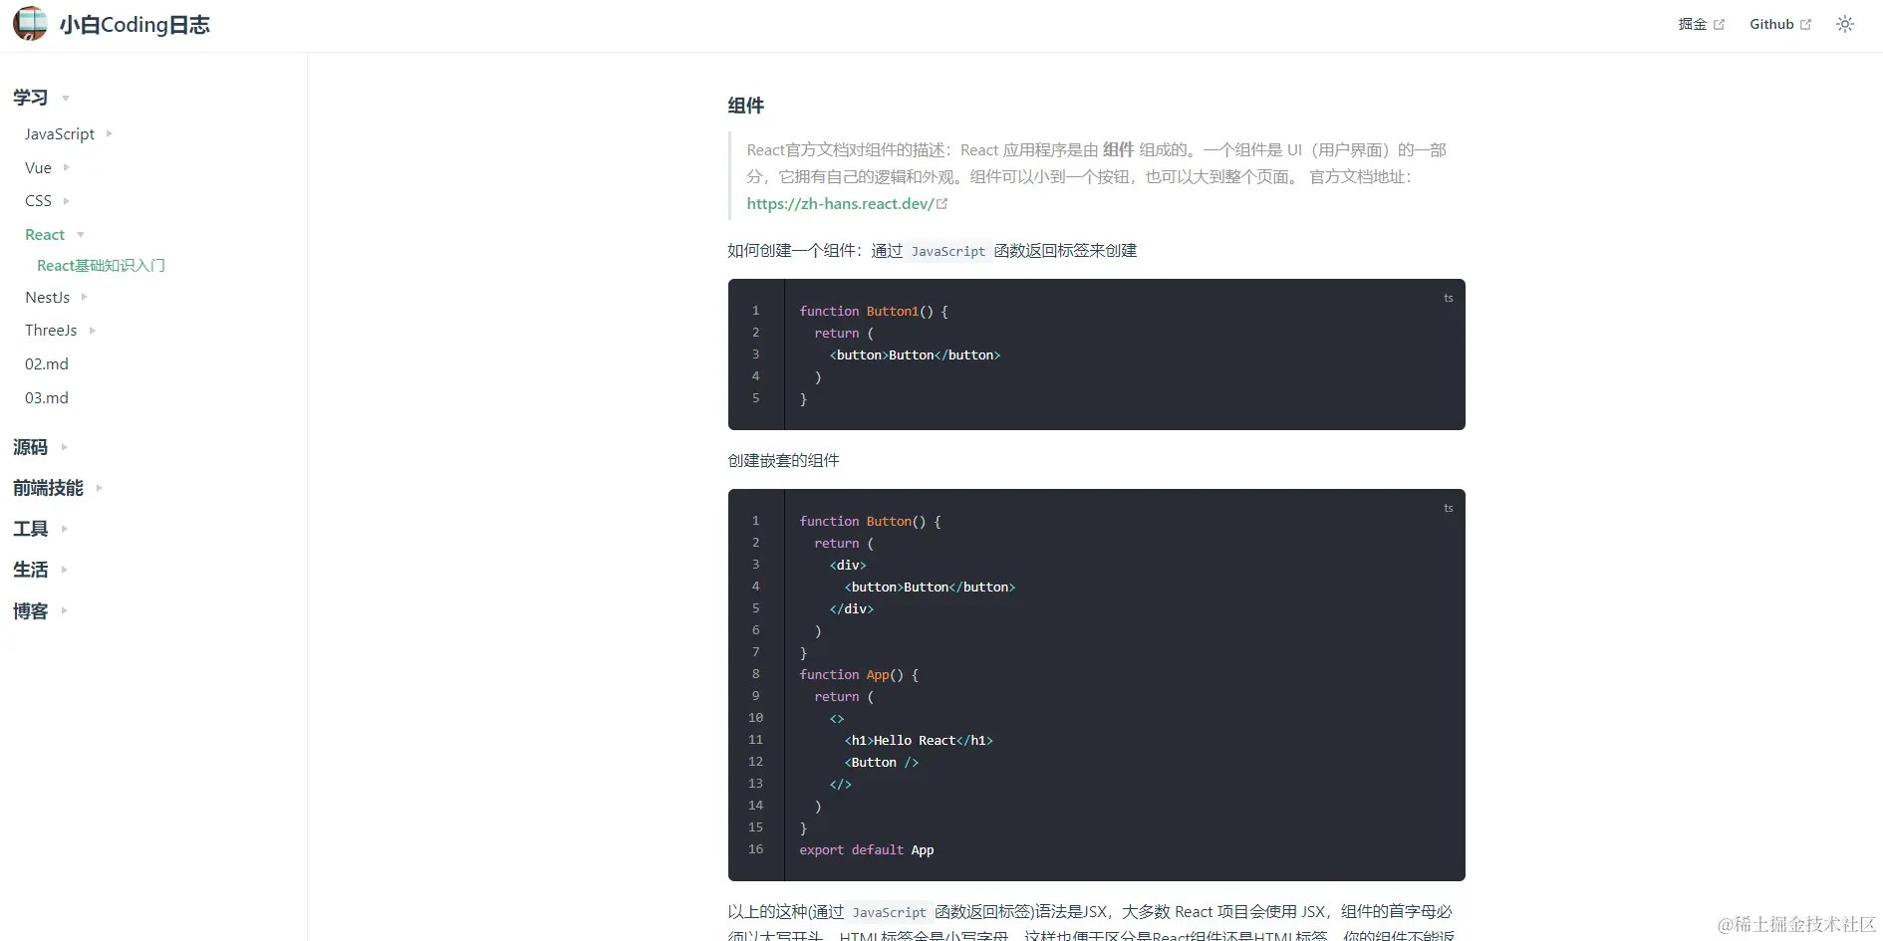Click the 创建嵌套的组件 paragraph
The width and height of the screenshot is (1883, 941).
pos(783,460)
